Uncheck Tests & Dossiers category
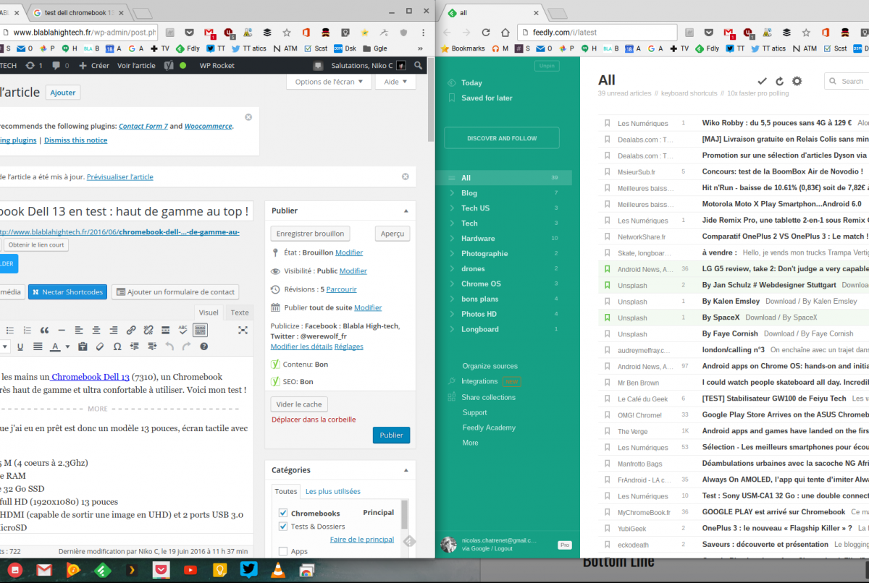Image resolution: width=869 pixels, height=583 pixels. pos(283,526)
